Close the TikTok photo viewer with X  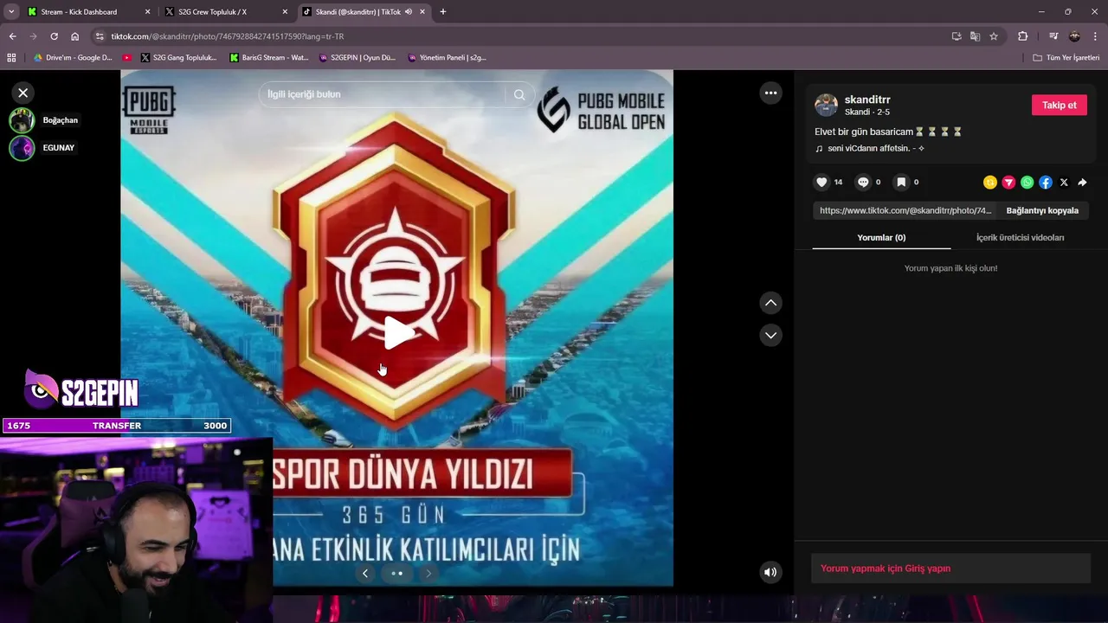coord(23,93)
